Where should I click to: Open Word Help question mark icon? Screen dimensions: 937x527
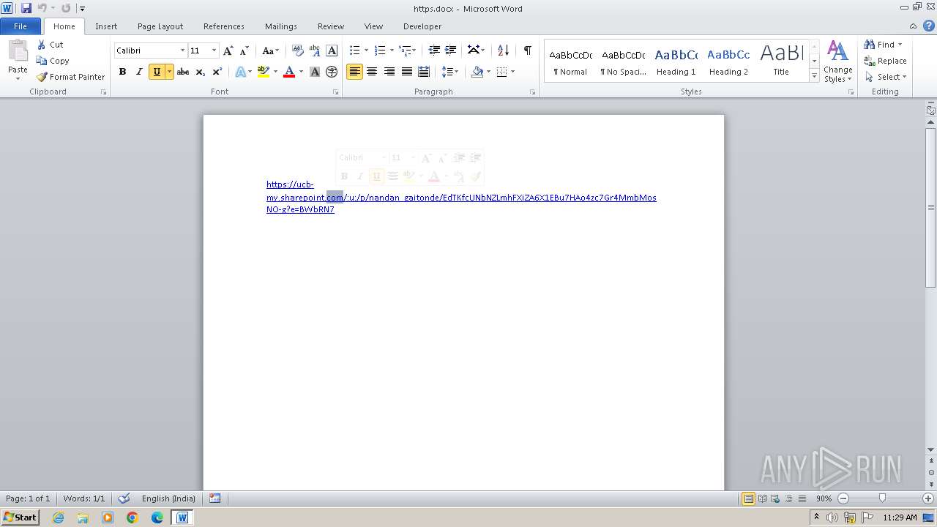pyautogui.click(x=929, y=26)
